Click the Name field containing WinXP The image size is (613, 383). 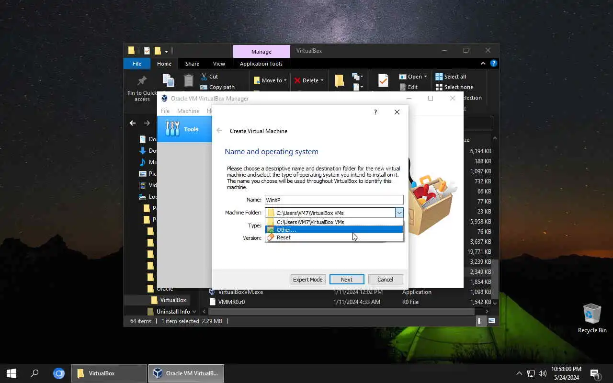pyautogui.click(x=334, y=200)
